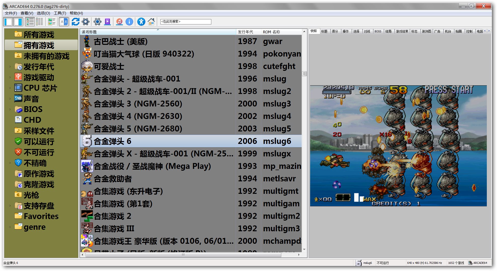Click the game list horizontal scrollbar

pyautogui.click(x=183, y=255)
